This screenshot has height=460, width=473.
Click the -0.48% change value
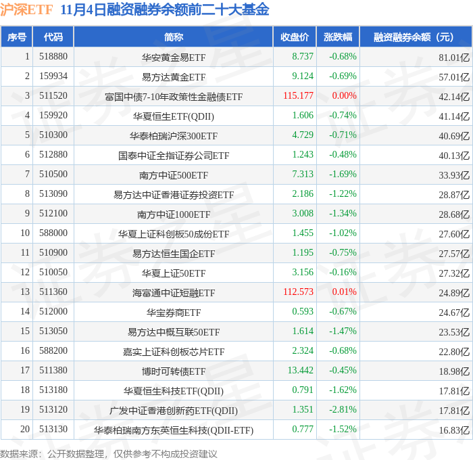343,155
